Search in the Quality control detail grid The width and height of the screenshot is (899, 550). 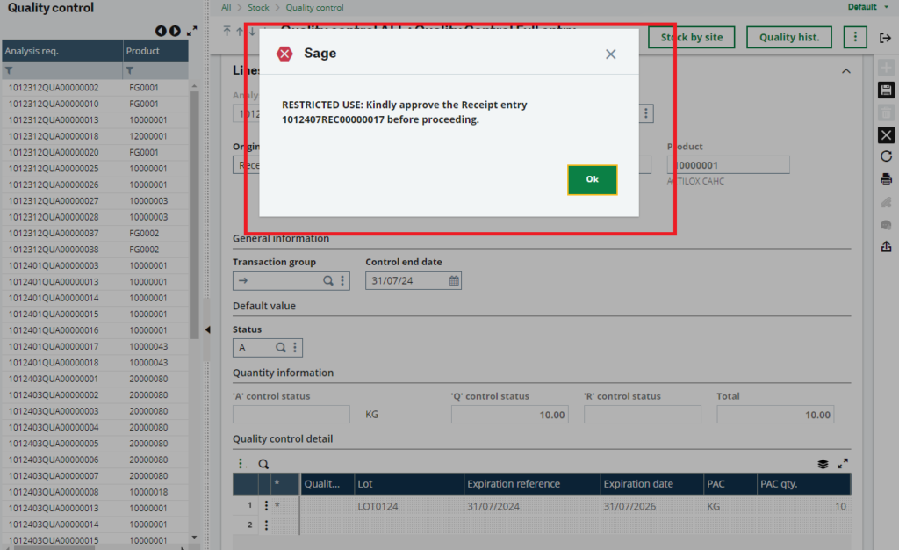(x=263, y=463)
